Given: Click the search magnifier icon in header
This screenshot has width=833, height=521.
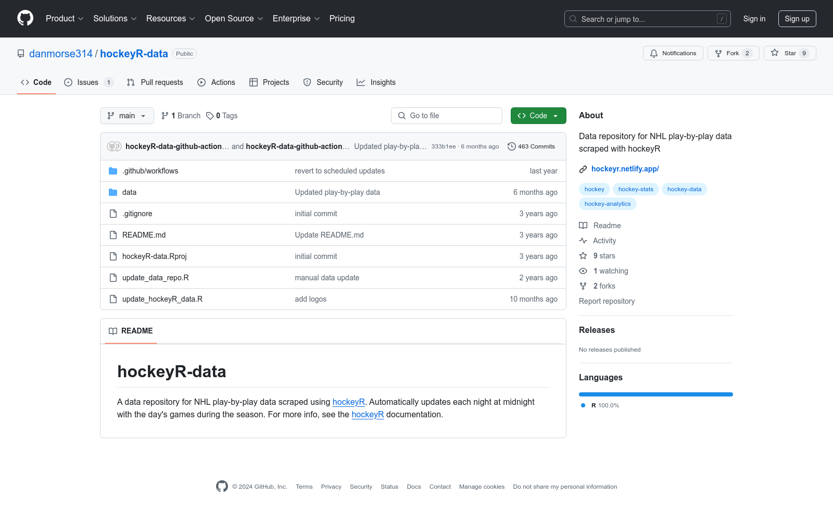Looking at the screenshot, I should (x=573, y=19).
